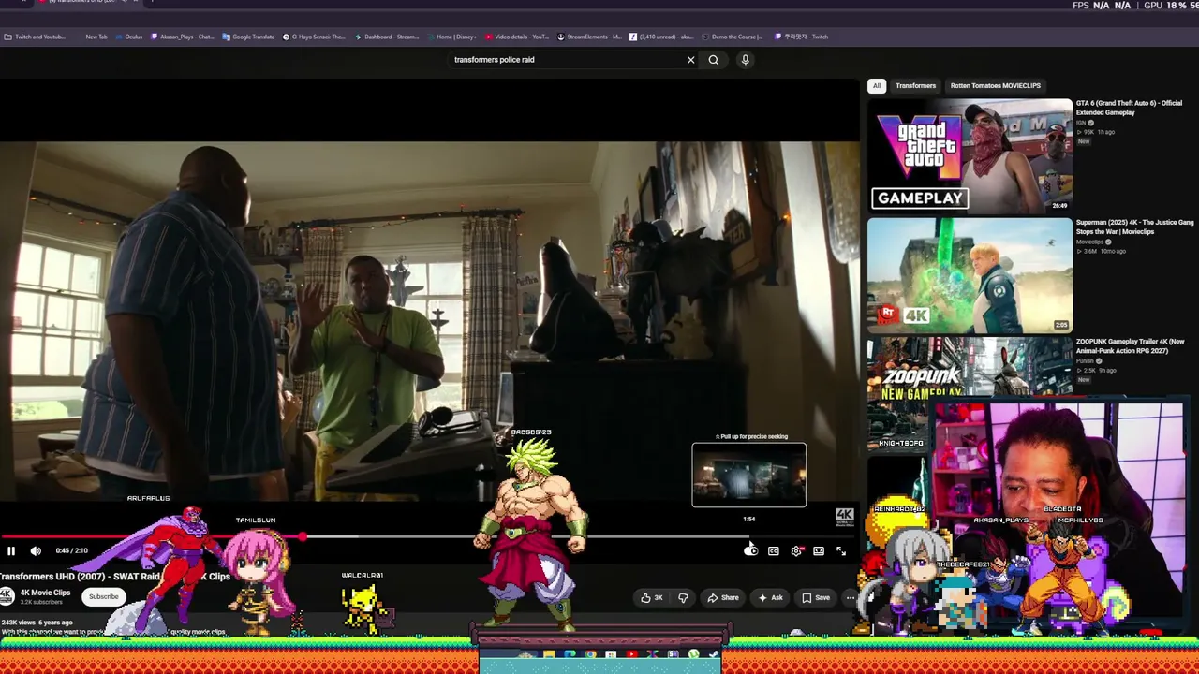Open the Google Translate bookmark
Image resolution: width=1199 pixels, height=674 pixels.
pos(248,37)
